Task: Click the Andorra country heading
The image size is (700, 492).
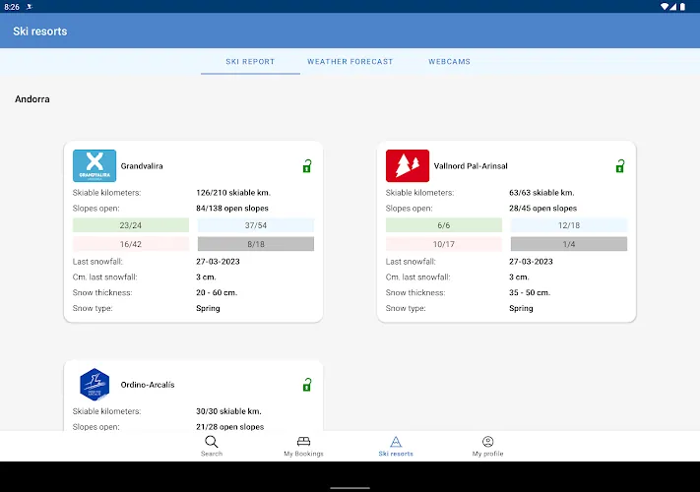Action: point(32,99)
